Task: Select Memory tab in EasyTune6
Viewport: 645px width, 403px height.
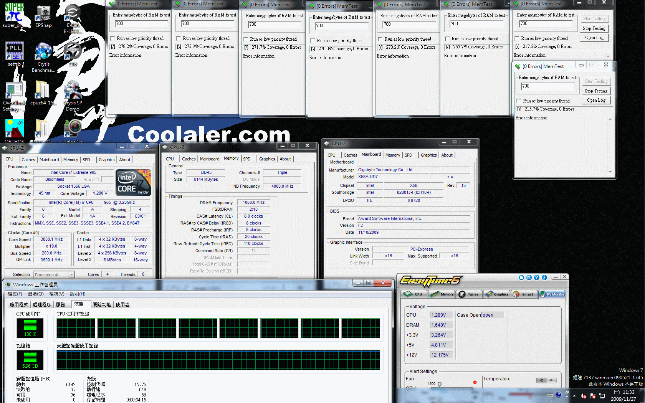Action: click(x=442, y=294)
